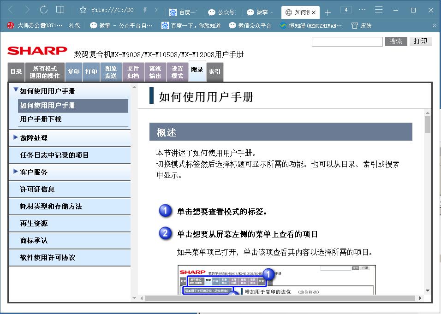Click the content vertical scrollbar thumb
The width and height of the screenshot is (441, 314).
428,124
